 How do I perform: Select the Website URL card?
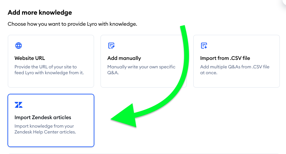[51, 61]
